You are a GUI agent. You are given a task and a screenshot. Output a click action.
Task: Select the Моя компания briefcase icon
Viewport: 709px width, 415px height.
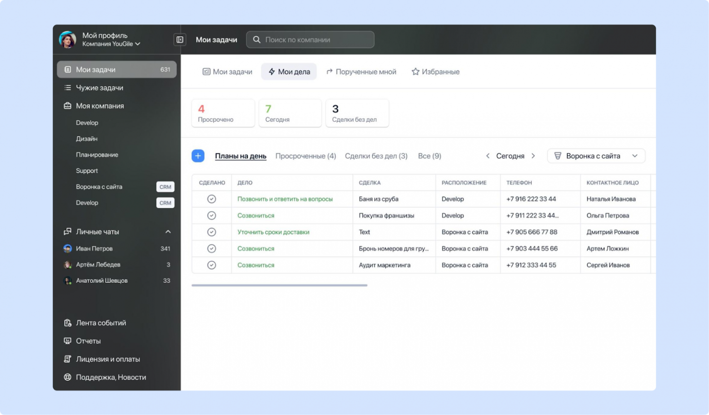click(x=67, y=106)
